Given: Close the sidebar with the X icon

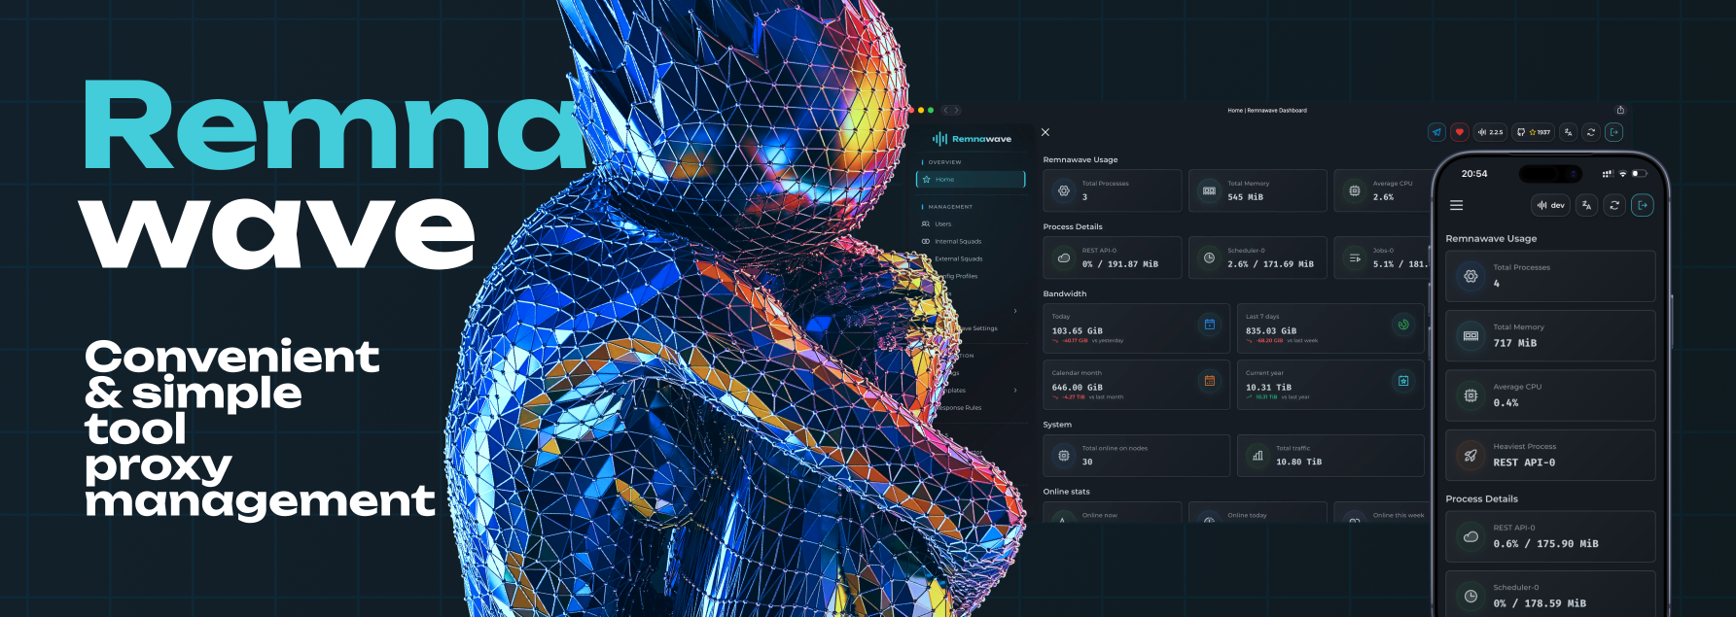Looking at the screenshot, I should [x=1045, y=132].
